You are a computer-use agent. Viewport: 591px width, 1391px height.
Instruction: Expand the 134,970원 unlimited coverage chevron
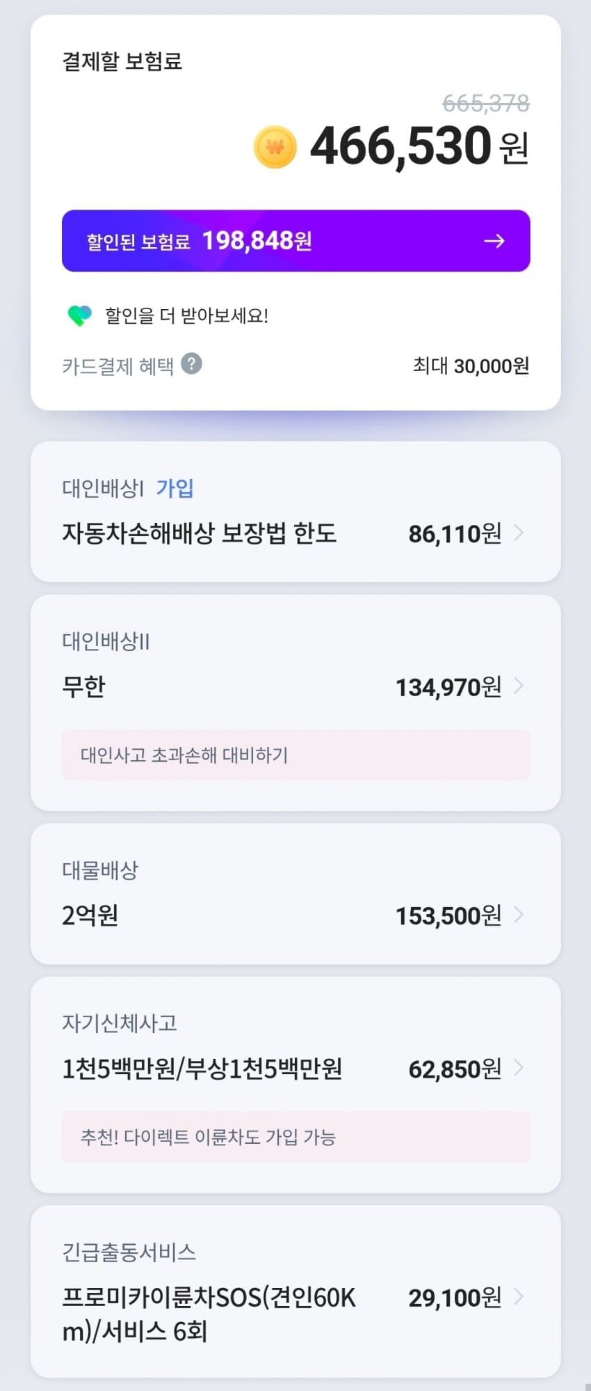point(519,686)
